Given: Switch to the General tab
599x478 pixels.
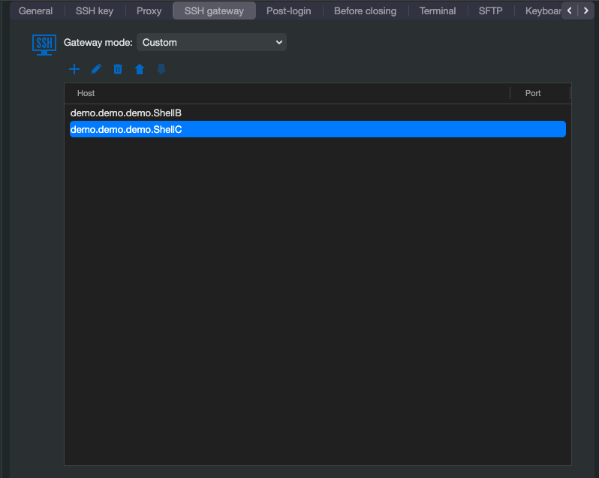Looking at the screenshot, I should pos(35,11).
